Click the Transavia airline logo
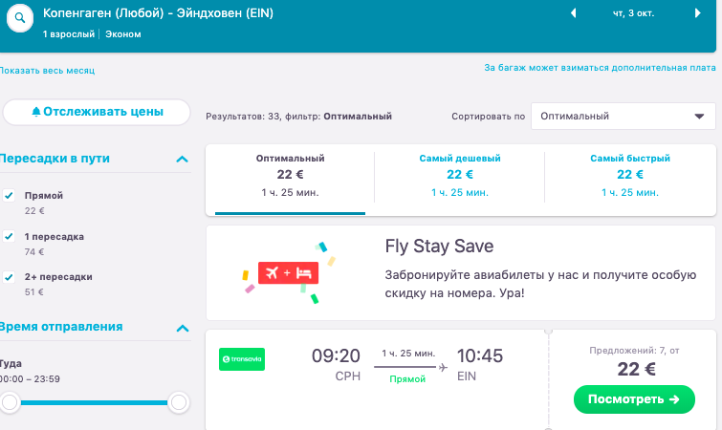Screen dimensions: 722x430 pyautogui.click(x=241, y=359)
